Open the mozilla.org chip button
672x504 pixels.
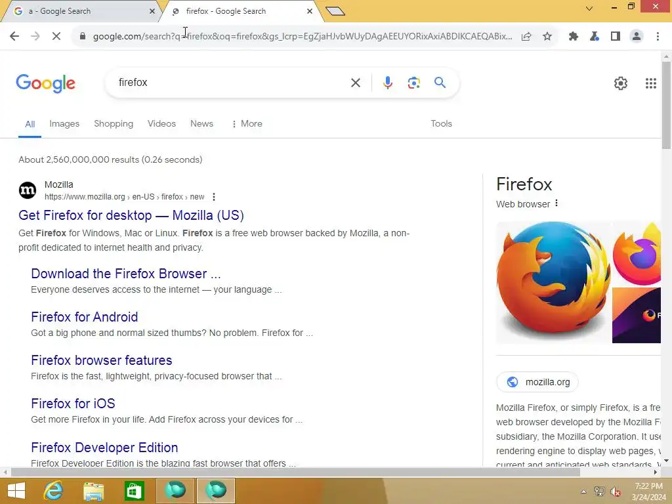(x=537, y=382)
